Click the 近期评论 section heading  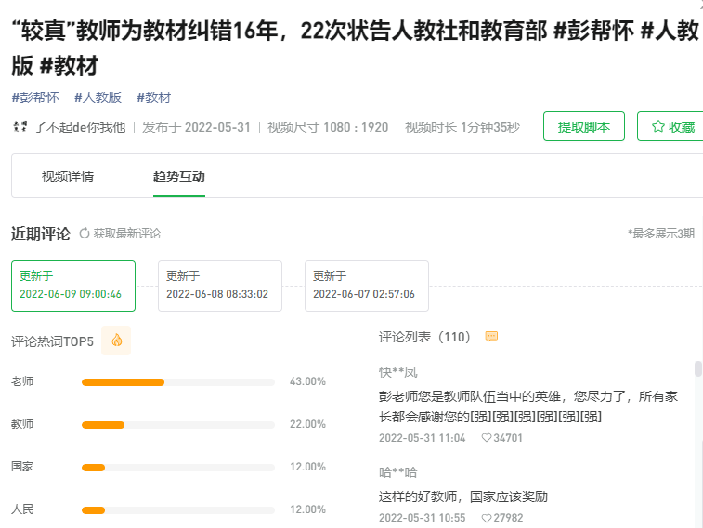[x=41, y=234]
